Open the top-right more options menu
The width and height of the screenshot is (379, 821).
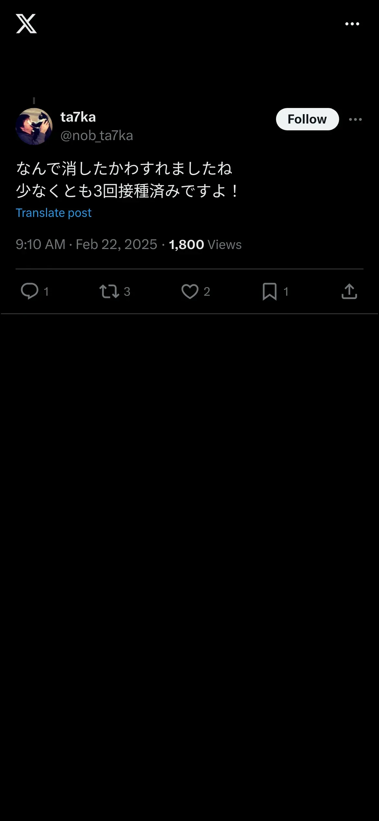352,24
